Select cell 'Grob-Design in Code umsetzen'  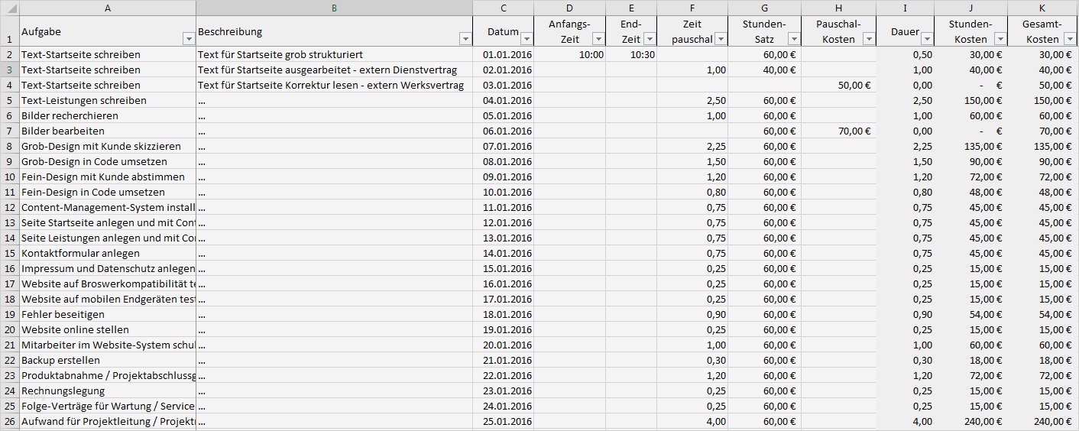(x=108, y=161)
